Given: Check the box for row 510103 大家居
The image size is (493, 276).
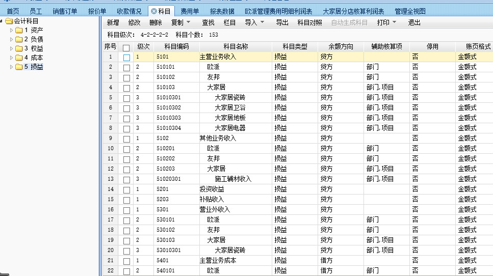Looking at the screenshot, I should tap(126, 88).
